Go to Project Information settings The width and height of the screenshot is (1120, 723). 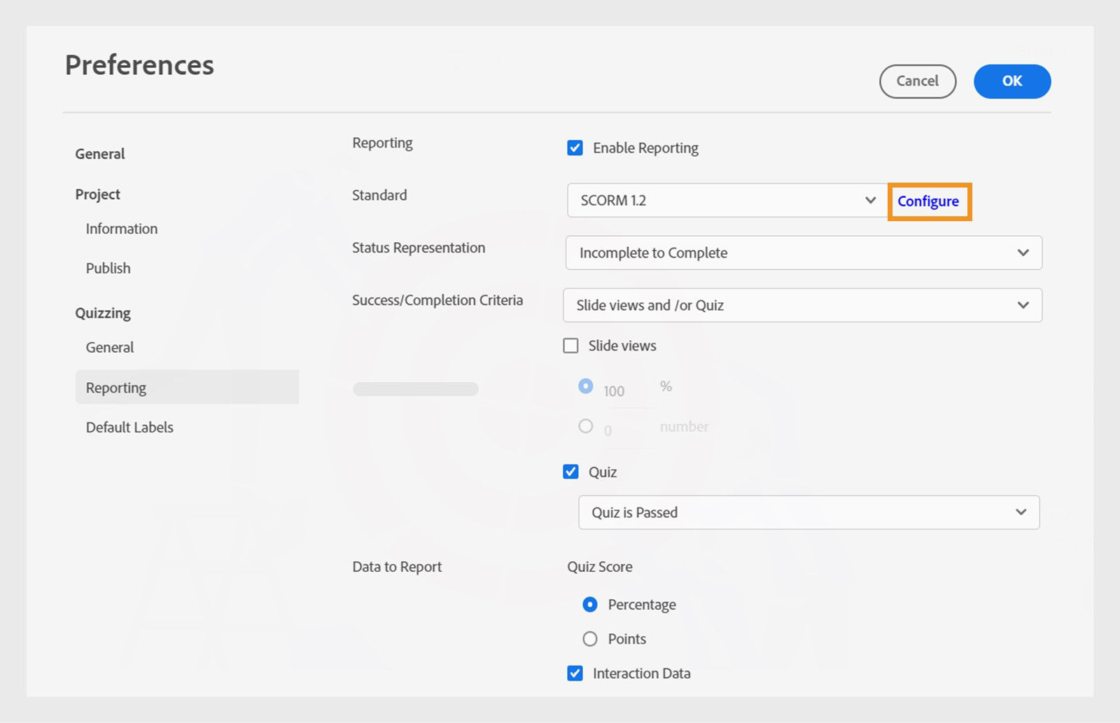pos(122,229)
